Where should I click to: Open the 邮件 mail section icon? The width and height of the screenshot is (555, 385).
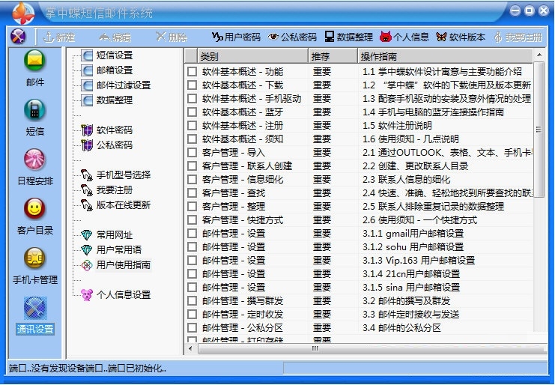point(34,61)
